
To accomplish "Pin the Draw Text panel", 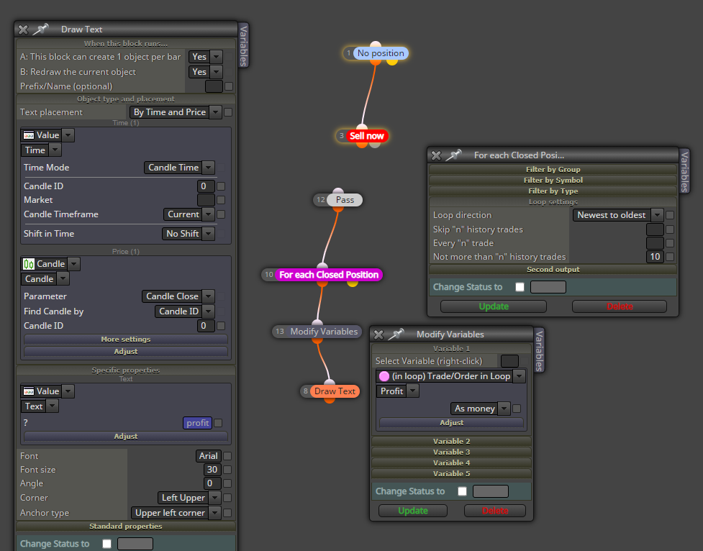I will pyautogui.click(x=41, y=29).
